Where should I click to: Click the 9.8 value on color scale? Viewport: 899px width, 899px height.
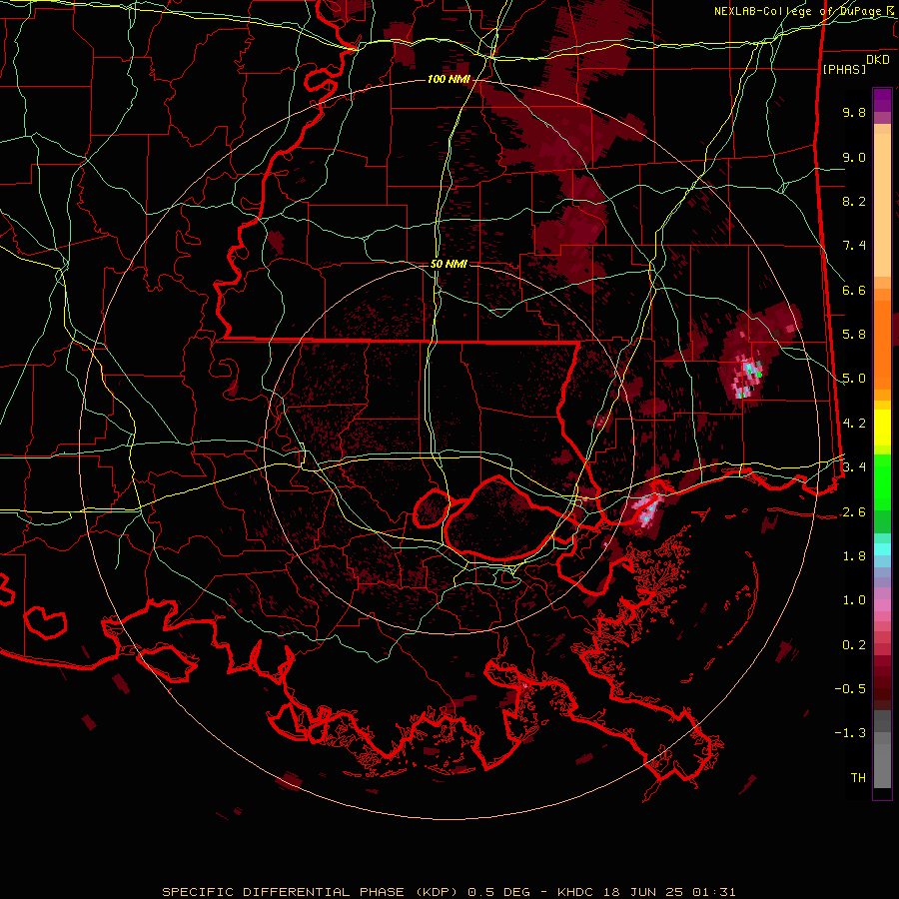pyautogui.click(x=854, y=112)
